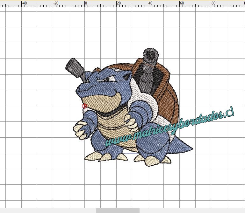The height and width of the screenshot is (213, 245).
Task: Click the embroidered Blastoise design on canvas
Action: click(129, 107)
